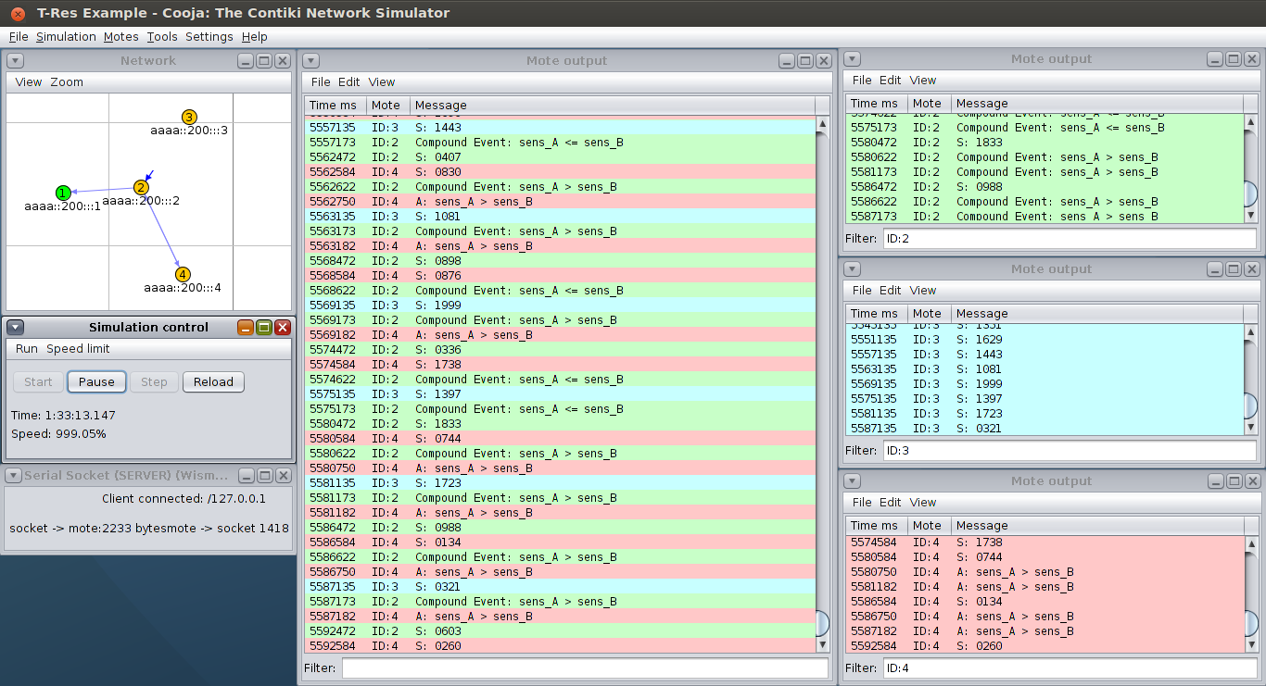
Task: Open the Motes menu
Action: click(x=121, y=37)
